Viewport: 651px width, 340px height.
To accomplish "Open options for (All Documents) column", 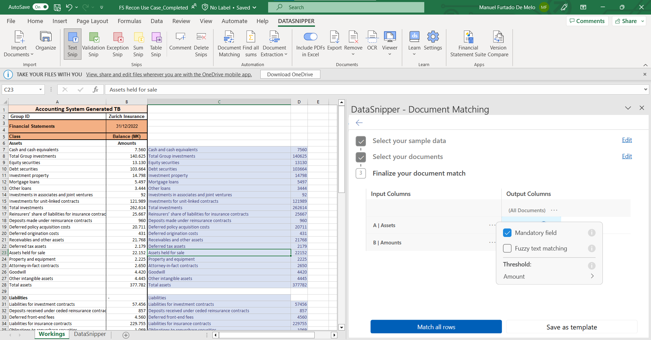I will 554,210.
